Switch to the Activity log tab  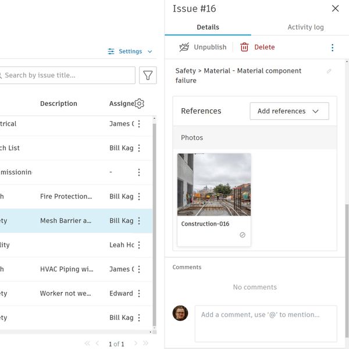(305, 27)
